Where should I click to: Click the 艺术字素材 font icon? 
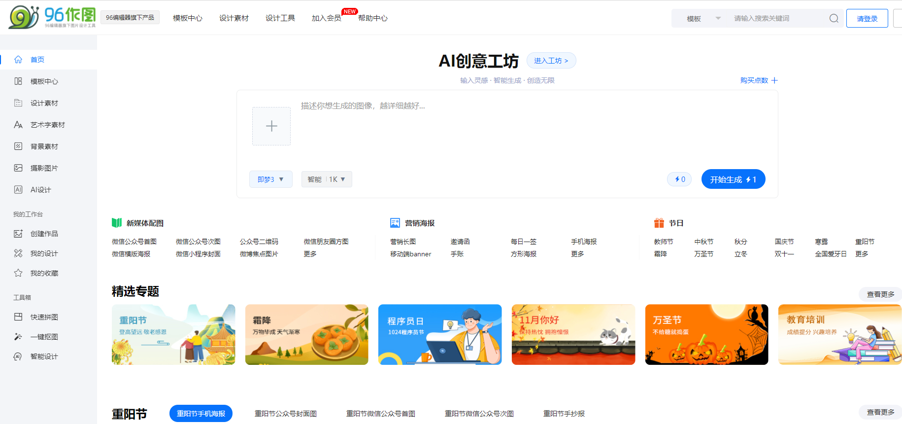click(x=18, y=125)
